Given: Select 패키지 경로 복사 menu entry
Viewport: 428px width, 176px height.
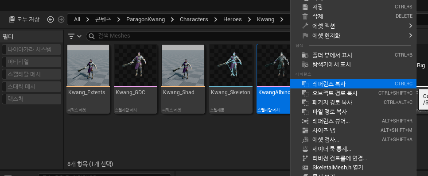Looking at the screenshot, I should (353, 103).
